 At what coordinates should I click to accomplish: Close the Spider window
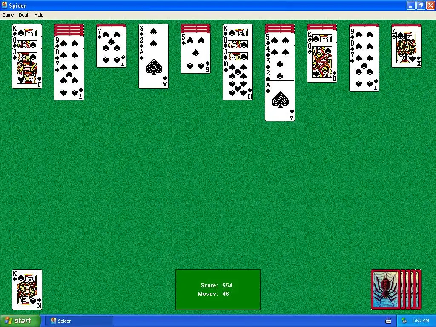pyautogui.click(x=430, y=5)
